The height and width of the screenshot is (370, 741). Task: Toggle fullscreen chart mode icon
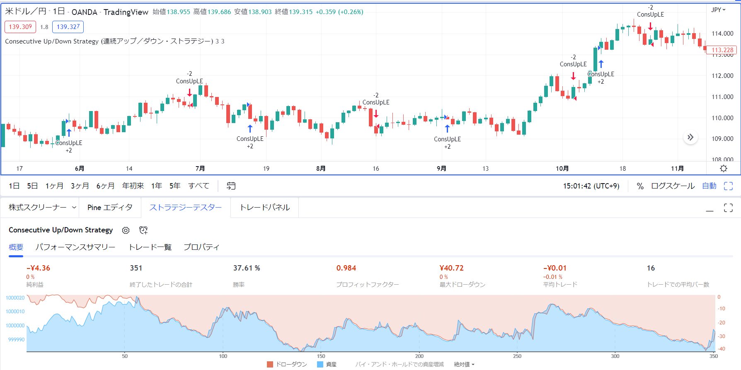tap(728, 186)
